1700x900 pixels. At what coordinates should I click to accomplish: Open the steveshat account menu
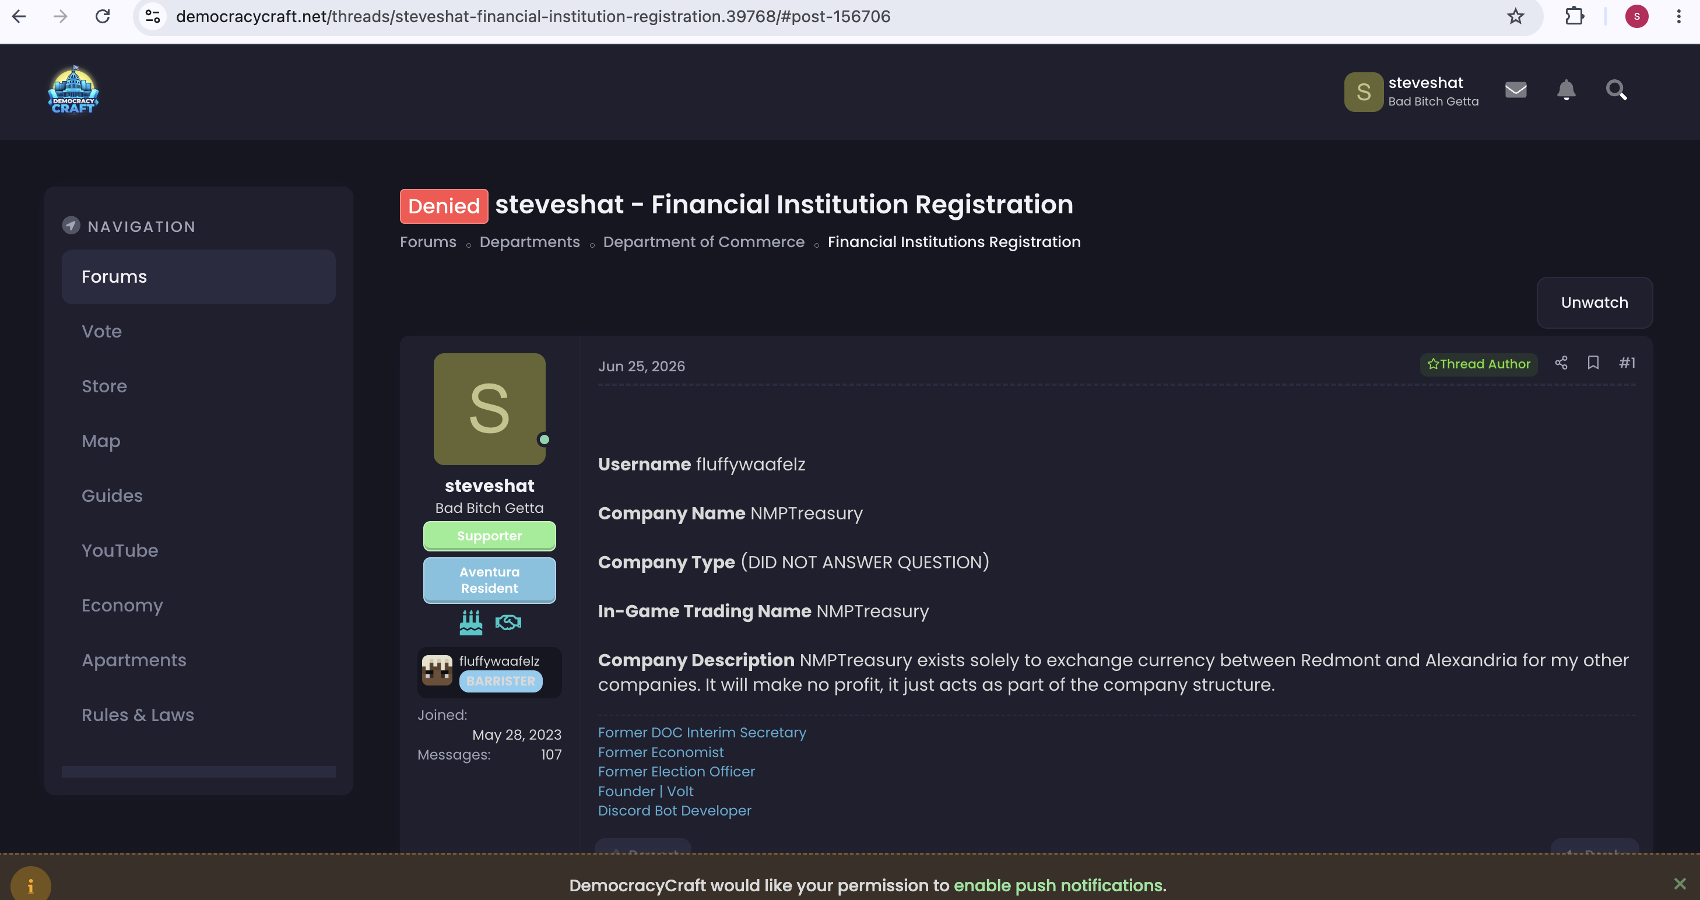(x=1411, y=92)
